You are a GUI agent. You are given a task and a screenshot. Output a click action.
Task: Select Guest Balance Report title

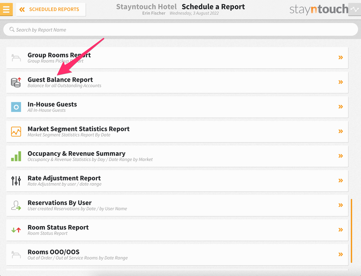[60, 80]
